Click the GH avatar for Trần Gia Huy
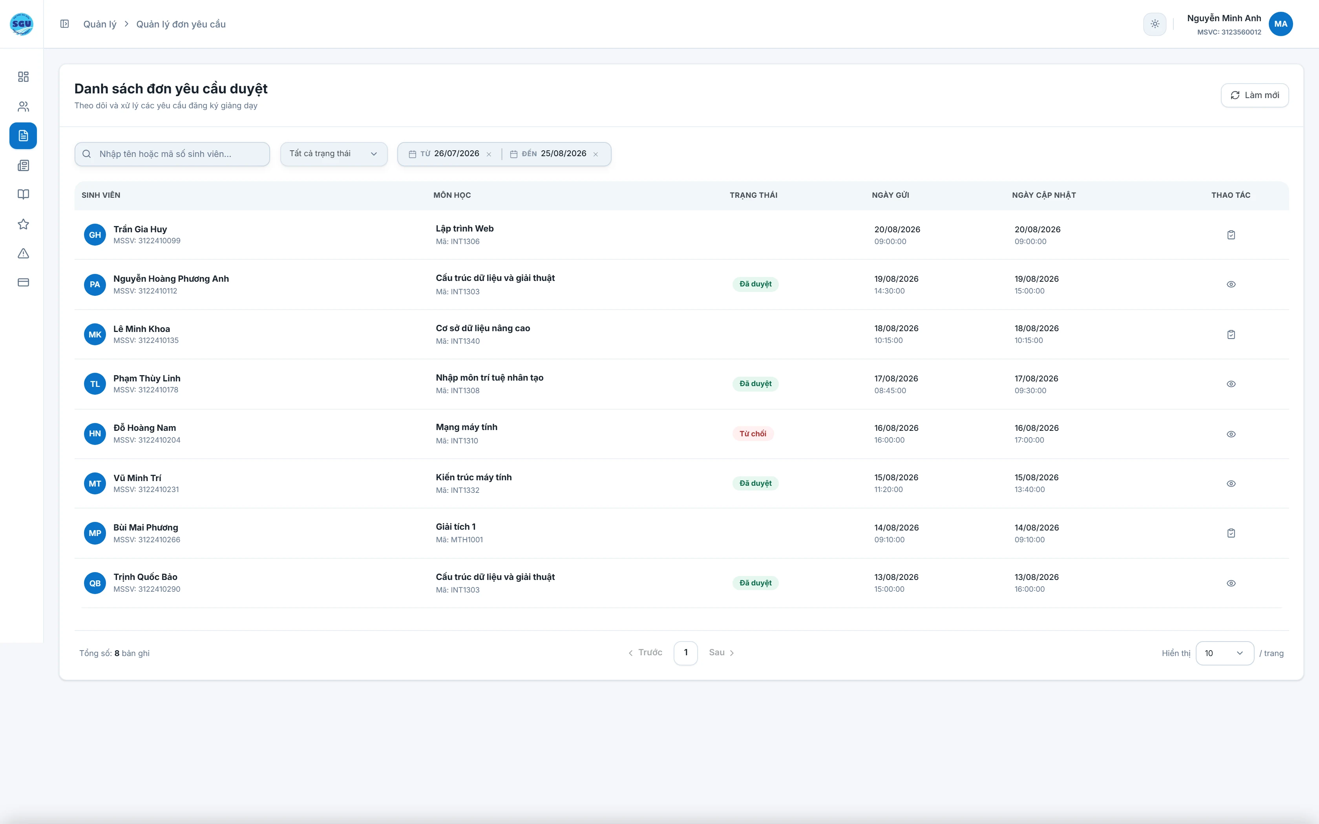The height and width of the screenshot is (824, 1319). click(95, 235)
